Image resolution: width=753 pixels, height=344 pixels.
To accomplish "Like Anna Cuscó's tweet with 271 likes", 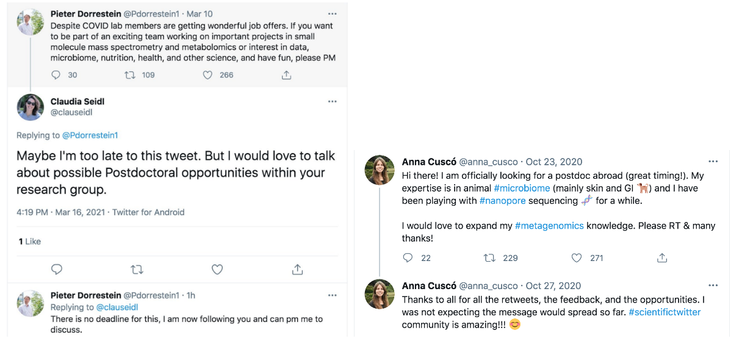I will pyautogui.click(x=577, y=258).
